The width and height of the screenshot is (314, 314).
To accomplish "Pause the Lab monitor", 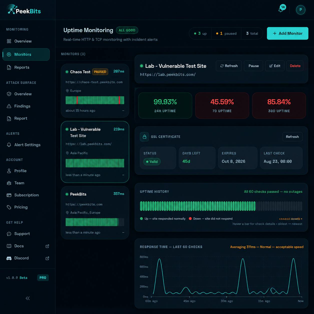I will coord(253,66).
